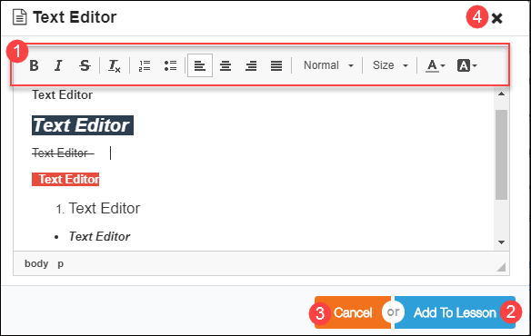Click the scrollbar down arrow
The image size is (531, 336).
point(502,242)
